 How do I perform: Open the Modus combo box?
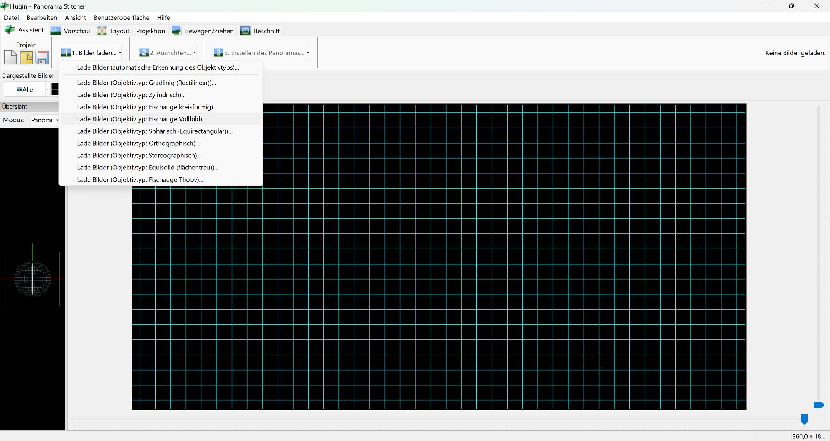pos(45,120)
